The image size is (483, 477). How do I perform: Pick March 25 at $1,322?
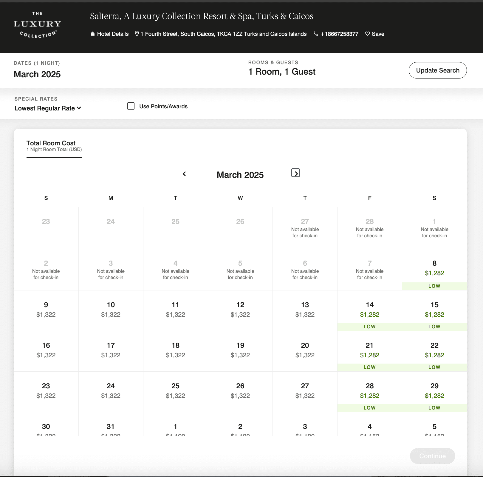[x=176, y=392]
